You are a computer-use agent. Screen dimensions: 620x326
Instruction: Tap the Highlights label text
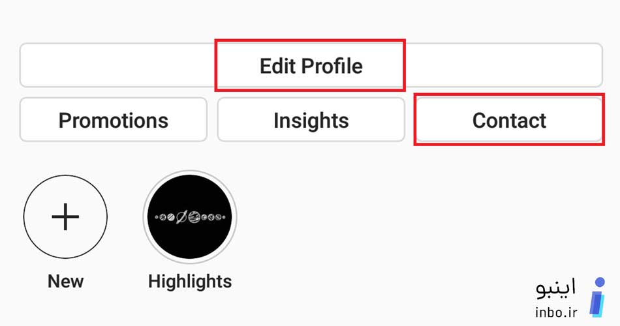tap(190, 282)
